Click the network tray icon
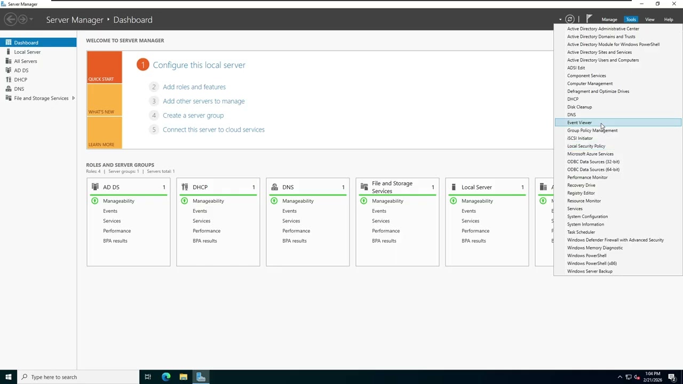683x384 pixels. pos(629,377)
